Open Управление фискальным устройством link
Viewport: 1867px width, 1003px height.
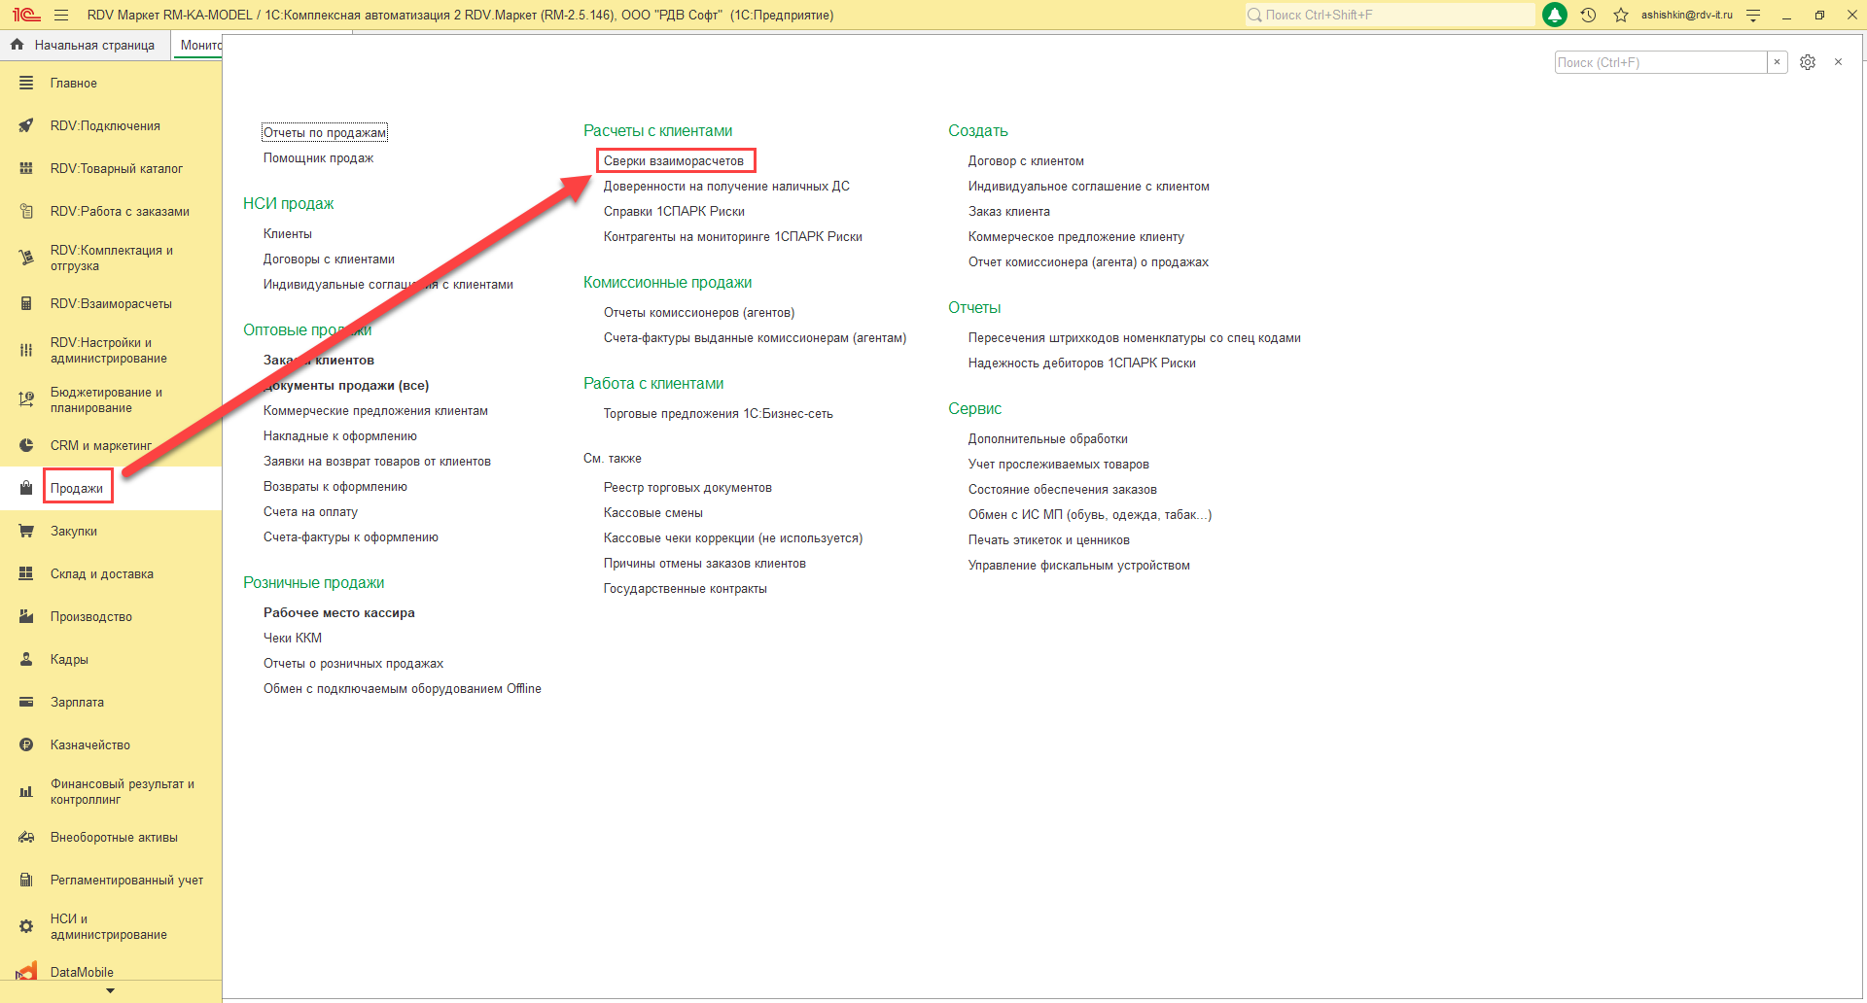pyautogui.click(x=1079, y=566)
